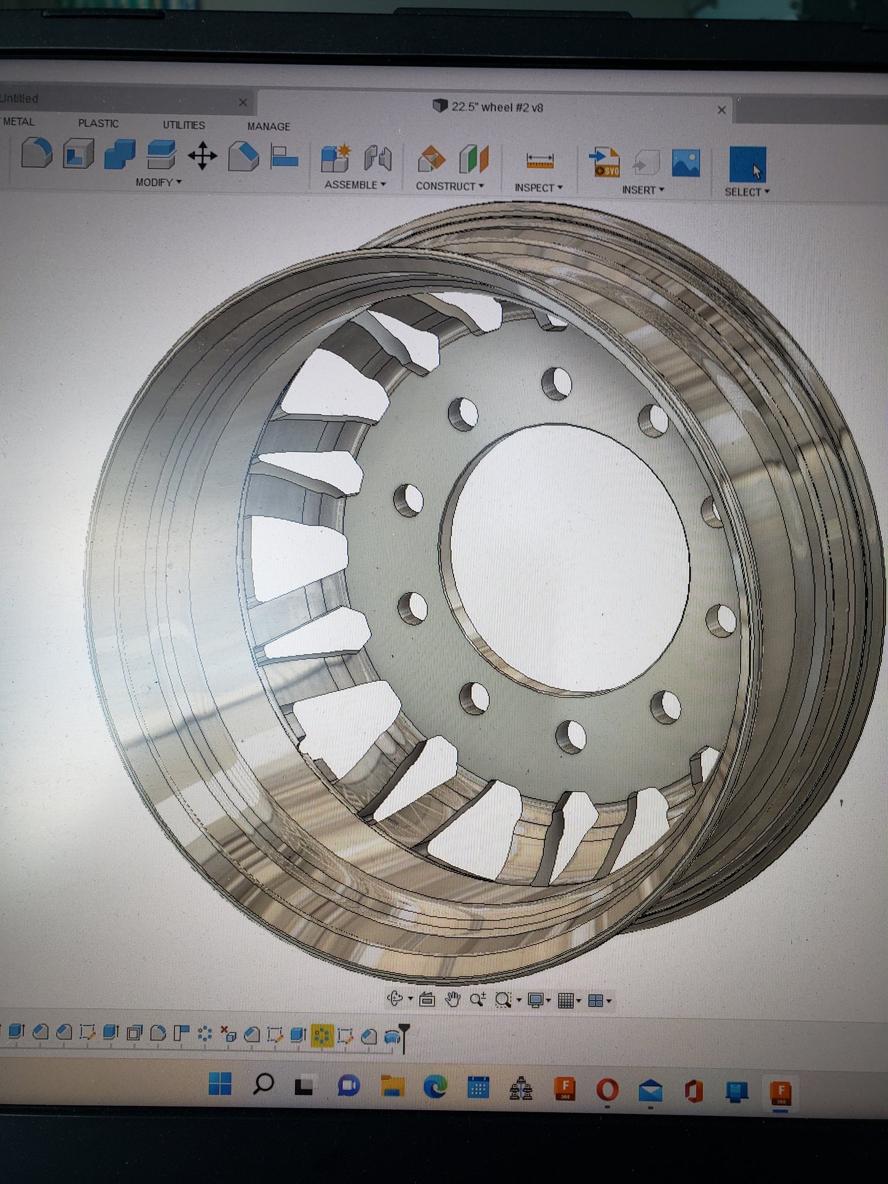Click the Align tool icon

[285, 157]
